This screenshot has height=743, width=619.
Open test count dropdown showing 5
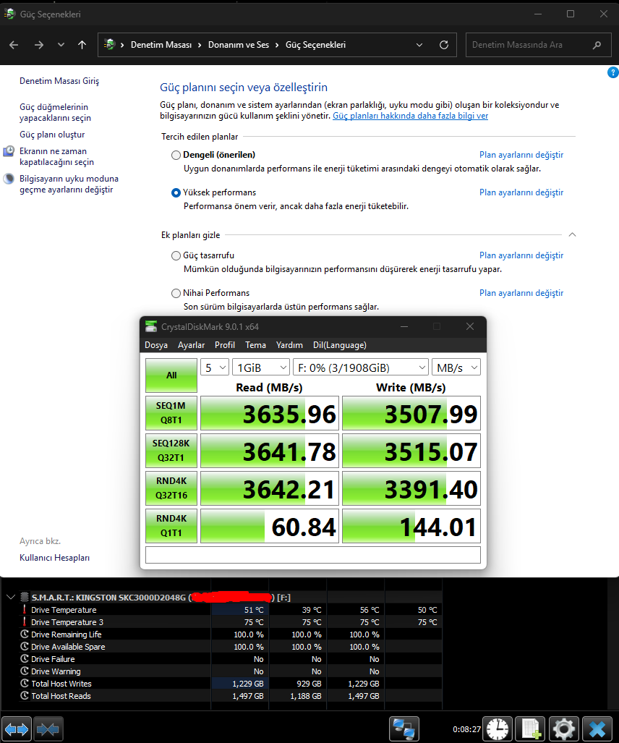215,368
